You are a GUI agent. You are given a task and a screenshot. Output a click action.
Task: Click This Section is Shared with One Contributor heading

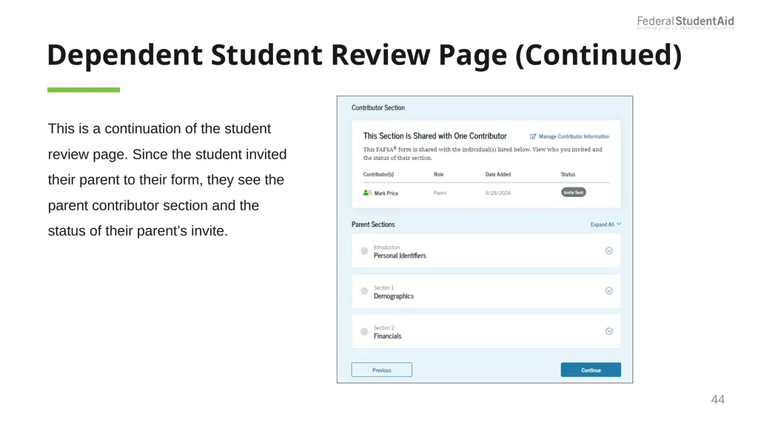click(x=435, y=136)
